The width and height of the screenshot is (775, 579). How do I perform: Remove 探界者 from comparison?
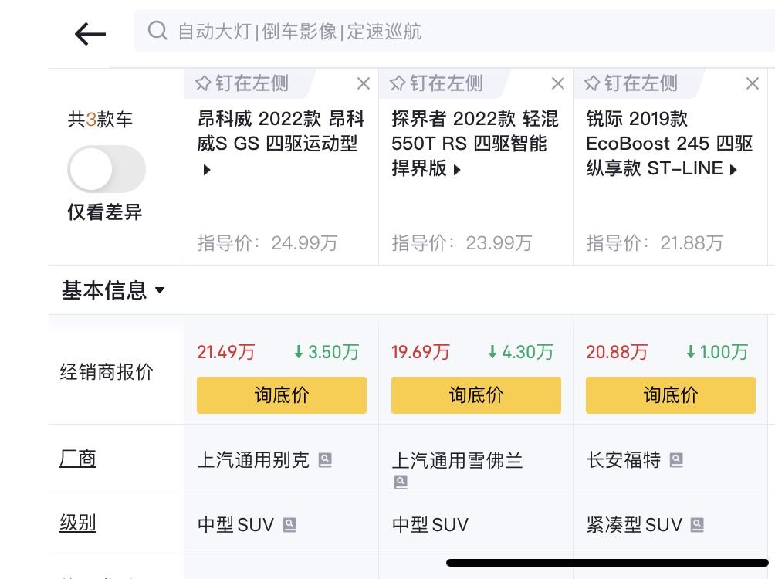pos(558,83)
